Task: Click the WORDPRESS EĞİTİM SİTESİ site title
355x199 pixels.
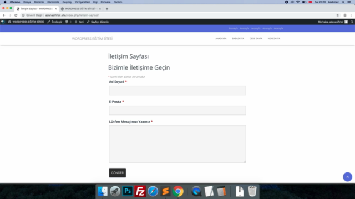Action: pyautogui.click(x=92, y=39)
